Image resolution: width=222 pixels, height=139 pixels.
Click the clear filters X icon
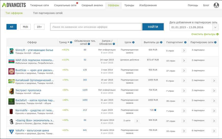pos(217,34)
